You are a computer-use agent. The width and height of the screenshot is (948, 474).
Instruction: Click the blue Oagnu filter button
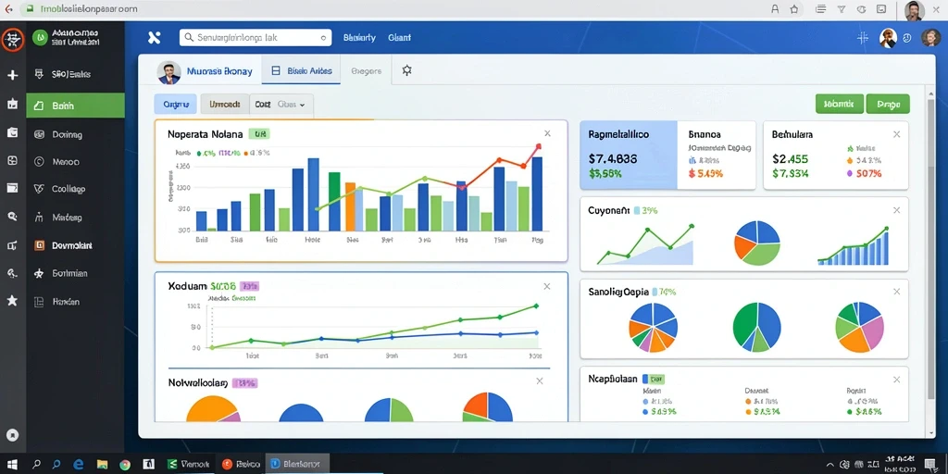pos(176,104)
